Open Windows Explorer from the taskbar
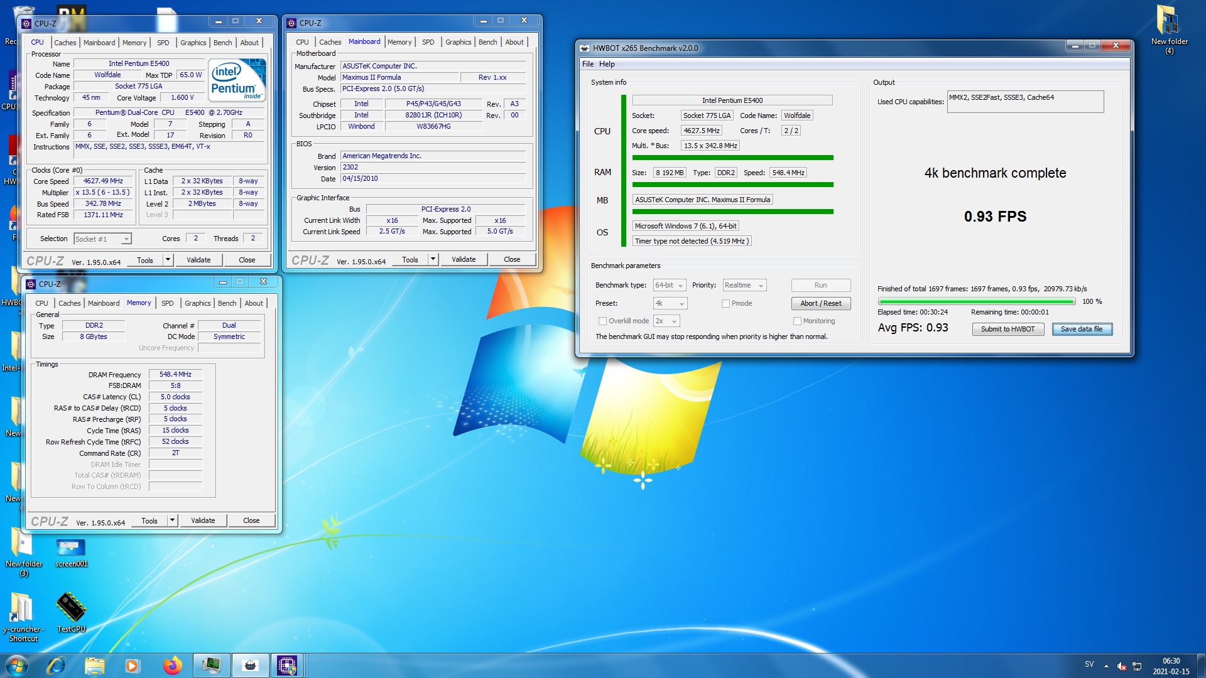 (94, 665)
